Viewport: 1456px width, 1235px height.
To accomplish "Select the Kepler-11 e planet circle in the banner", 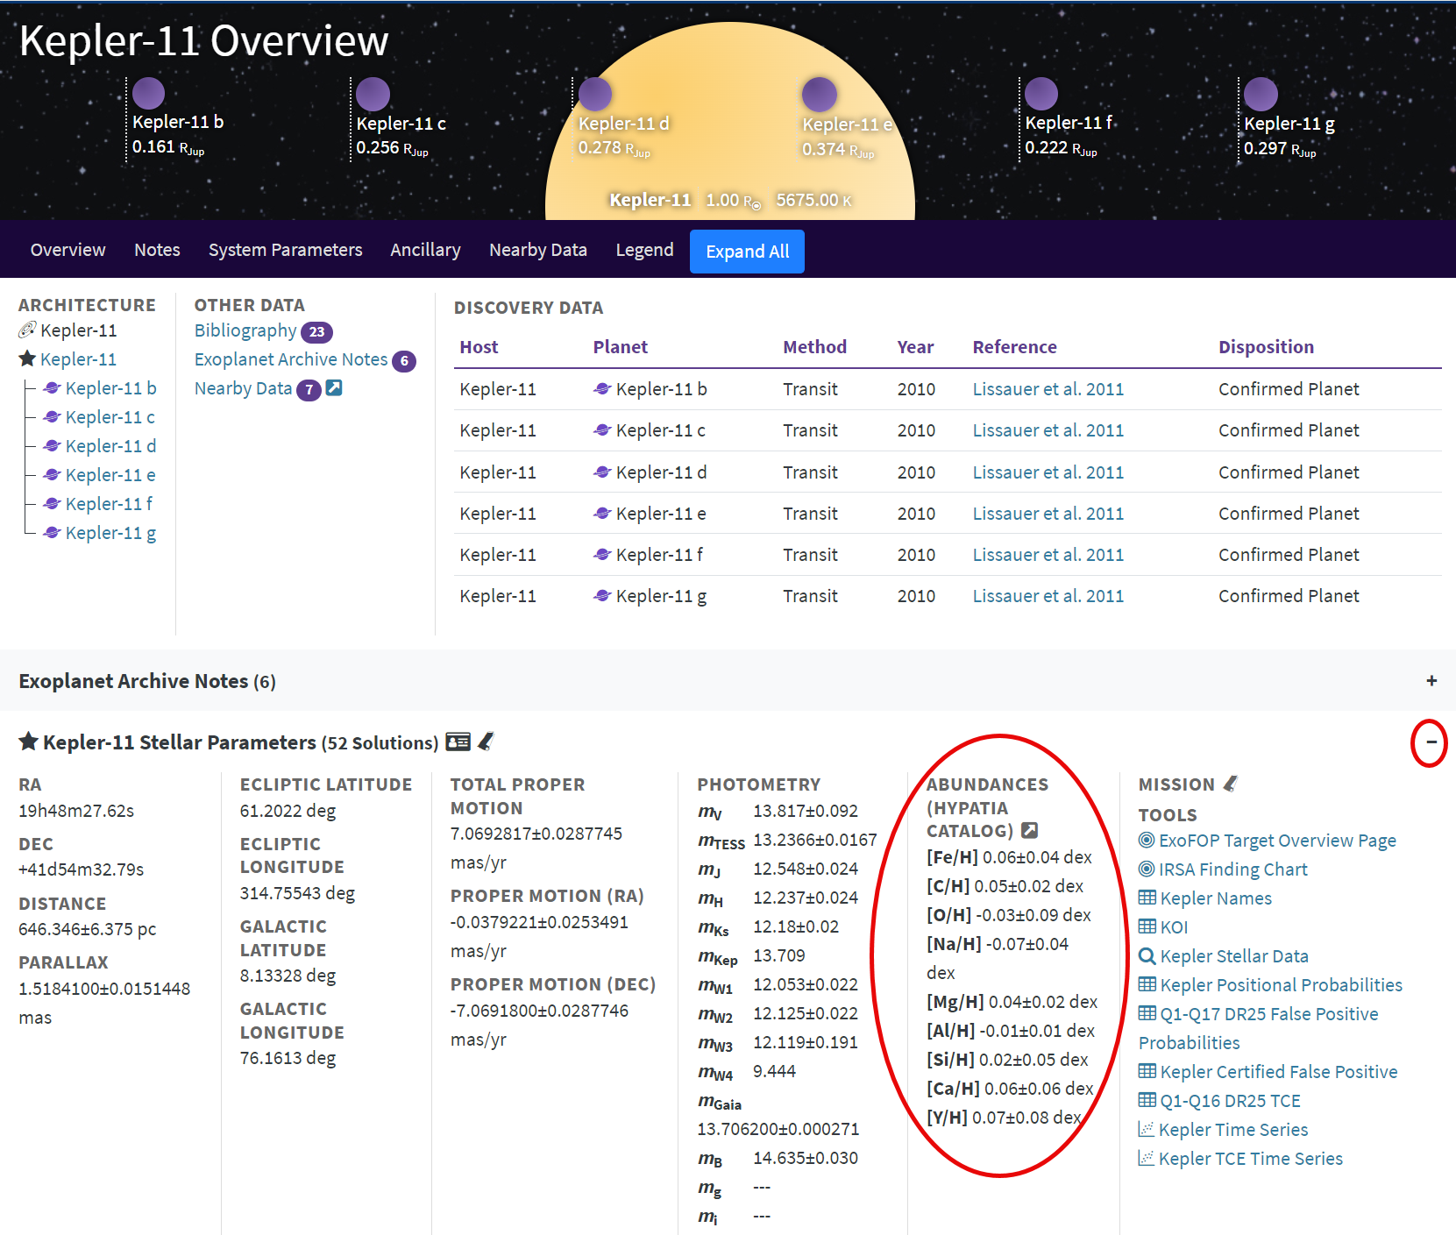I will (x=820, y=95).
